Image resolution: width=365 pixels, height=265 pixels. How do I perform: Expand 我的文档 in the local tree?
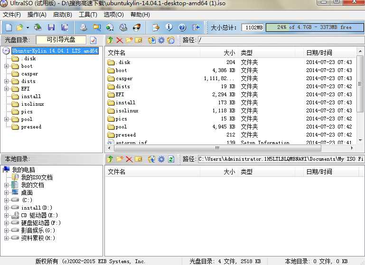6,185
